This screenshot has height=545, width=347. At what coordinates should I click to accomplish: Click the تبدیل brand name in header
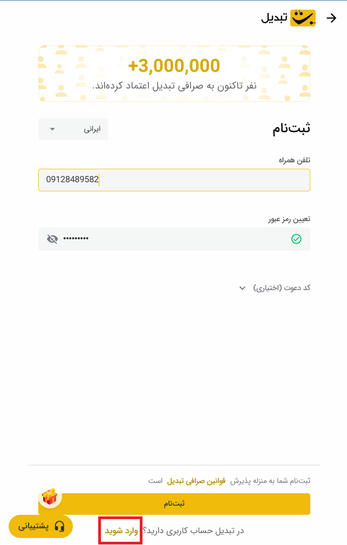(x=275, y=18)
